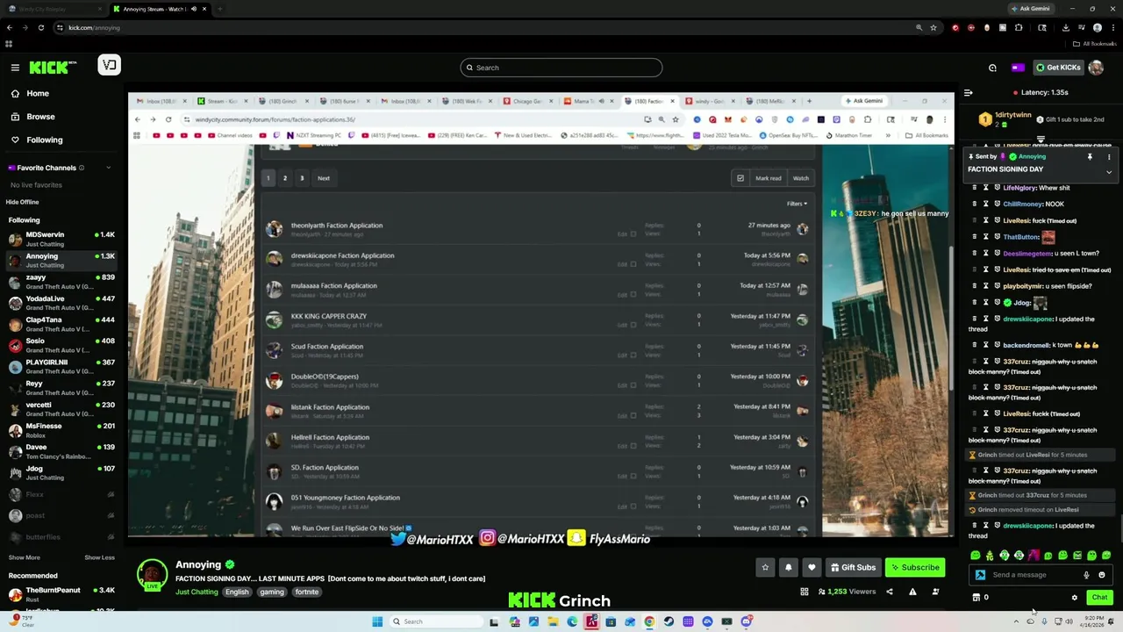Click the Windows Start button
This screenshot has height=632, width=1123.
[x=377, y=621]
